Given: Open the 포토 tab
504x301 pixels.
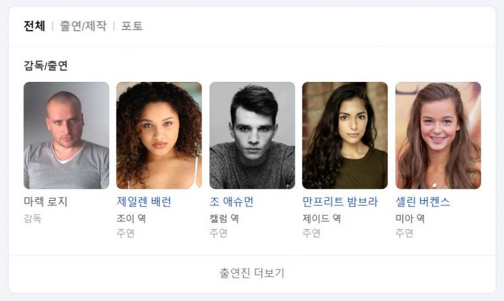Looking at the screenshot, I should click(132, 26).
